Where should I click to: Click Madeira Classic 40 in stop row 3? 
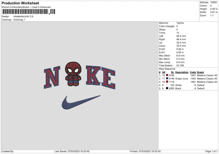coord(207,82)
